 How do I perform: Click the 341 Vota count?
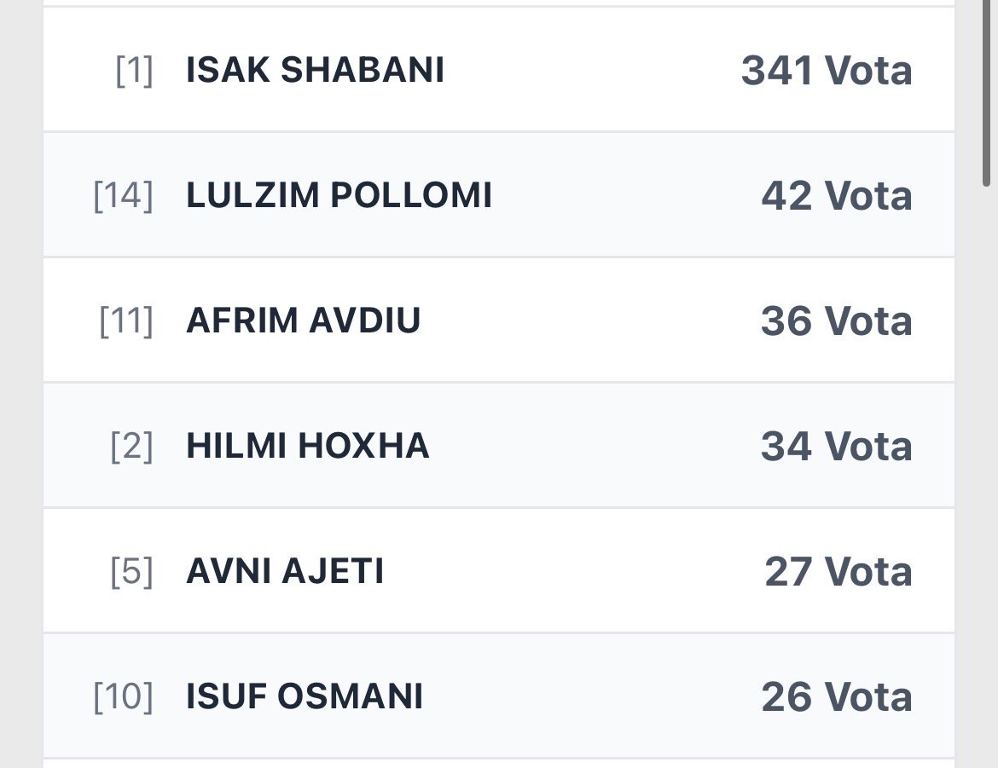coord(826,70)
